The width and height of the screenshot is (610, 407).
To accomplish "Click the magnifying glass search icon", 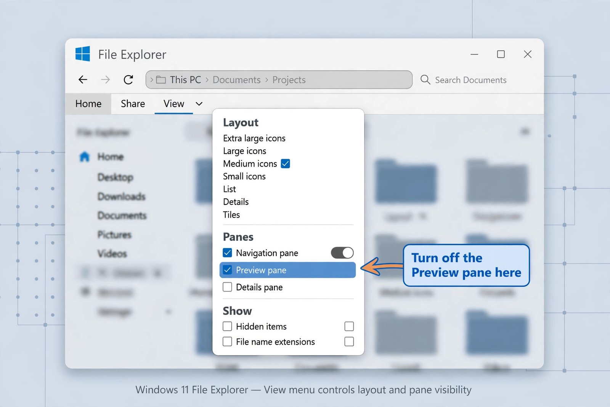I will point(425,79).
